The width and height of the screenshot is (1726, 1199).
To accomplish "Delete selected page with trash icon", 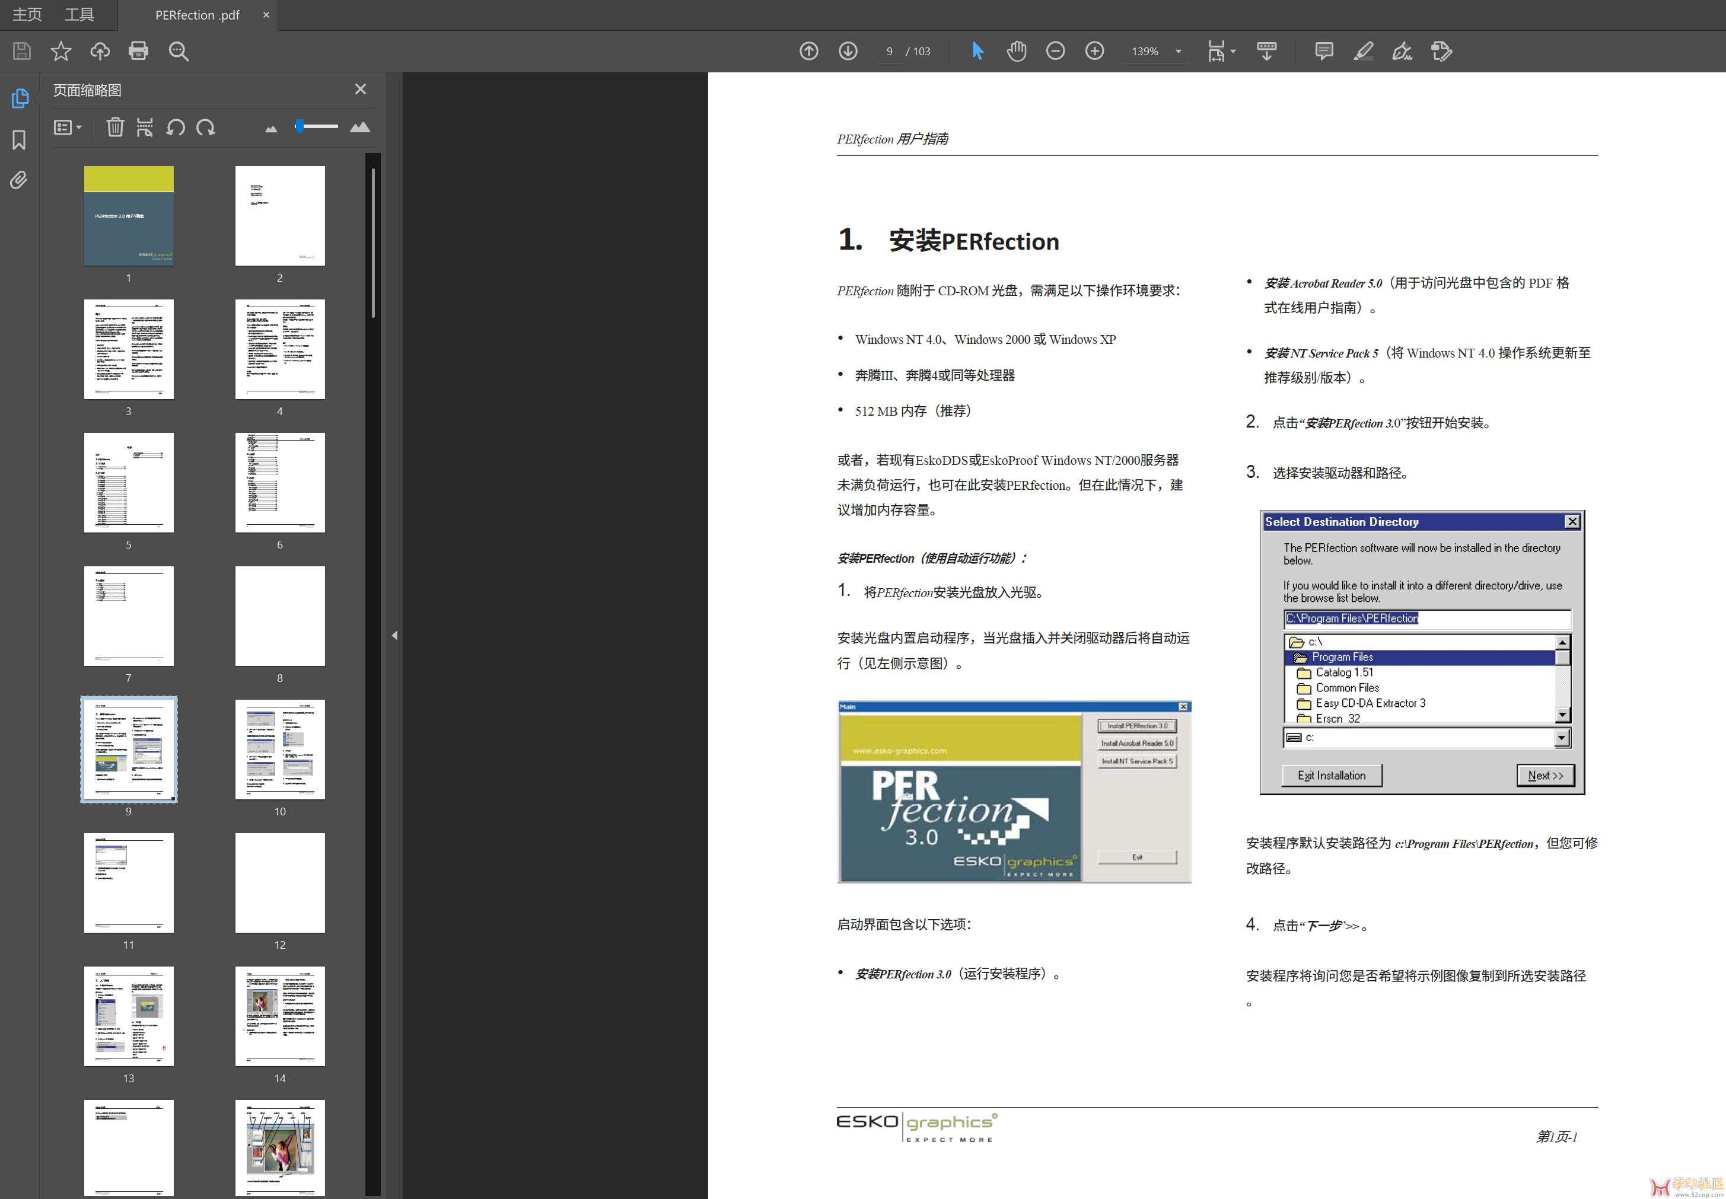I will click(115, 127).
